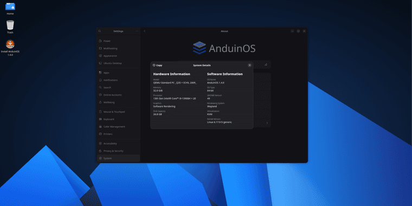Image resolution: width=412 pixels, height=206 pixels.
Task: Select Printers in the sidebar
Action: pos(118,134)
